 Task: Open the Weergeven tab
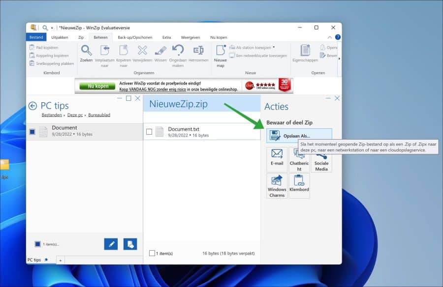190,37
